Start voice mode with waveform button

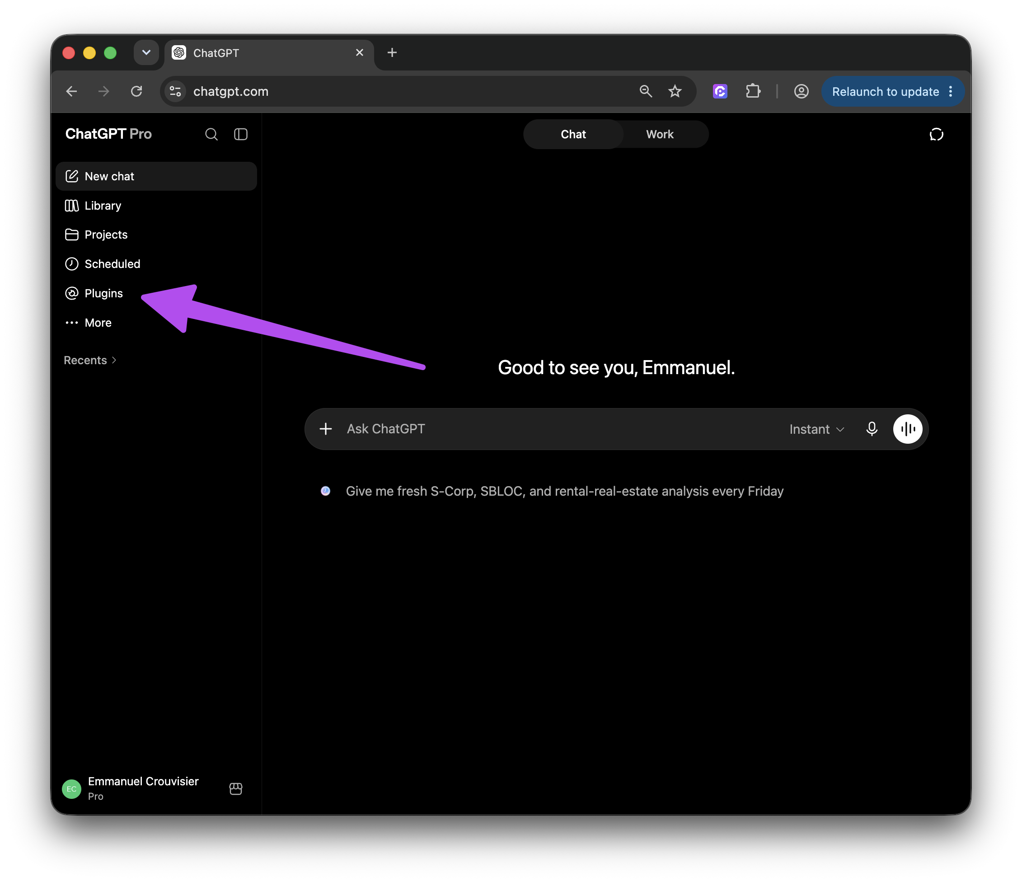(908, 429)
